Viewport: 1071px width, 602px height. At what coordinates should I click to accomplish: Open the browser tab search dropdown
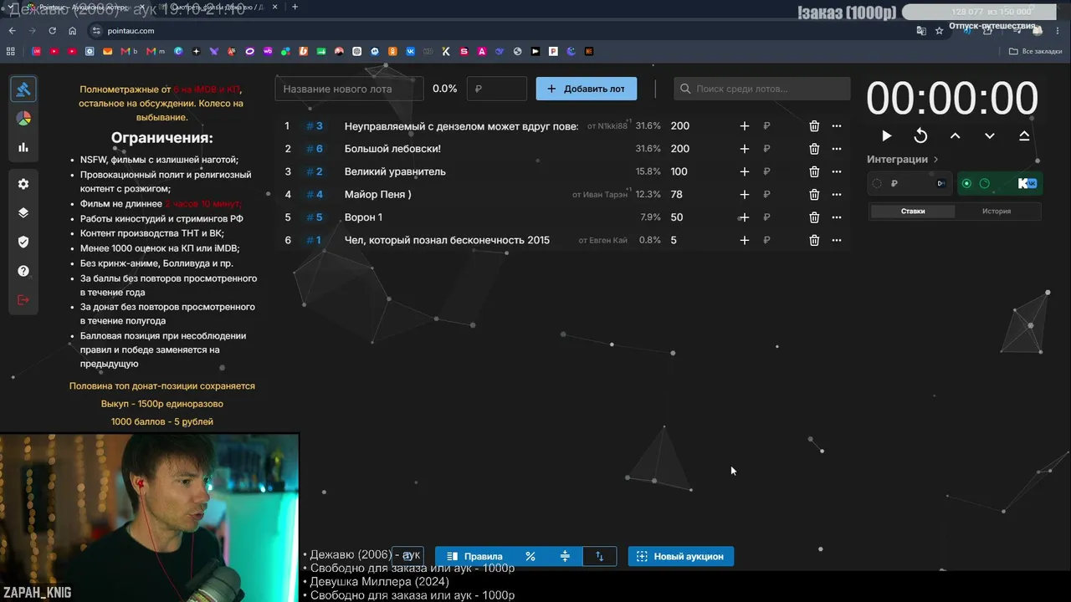pyautogui.click(x=11, y=8)
